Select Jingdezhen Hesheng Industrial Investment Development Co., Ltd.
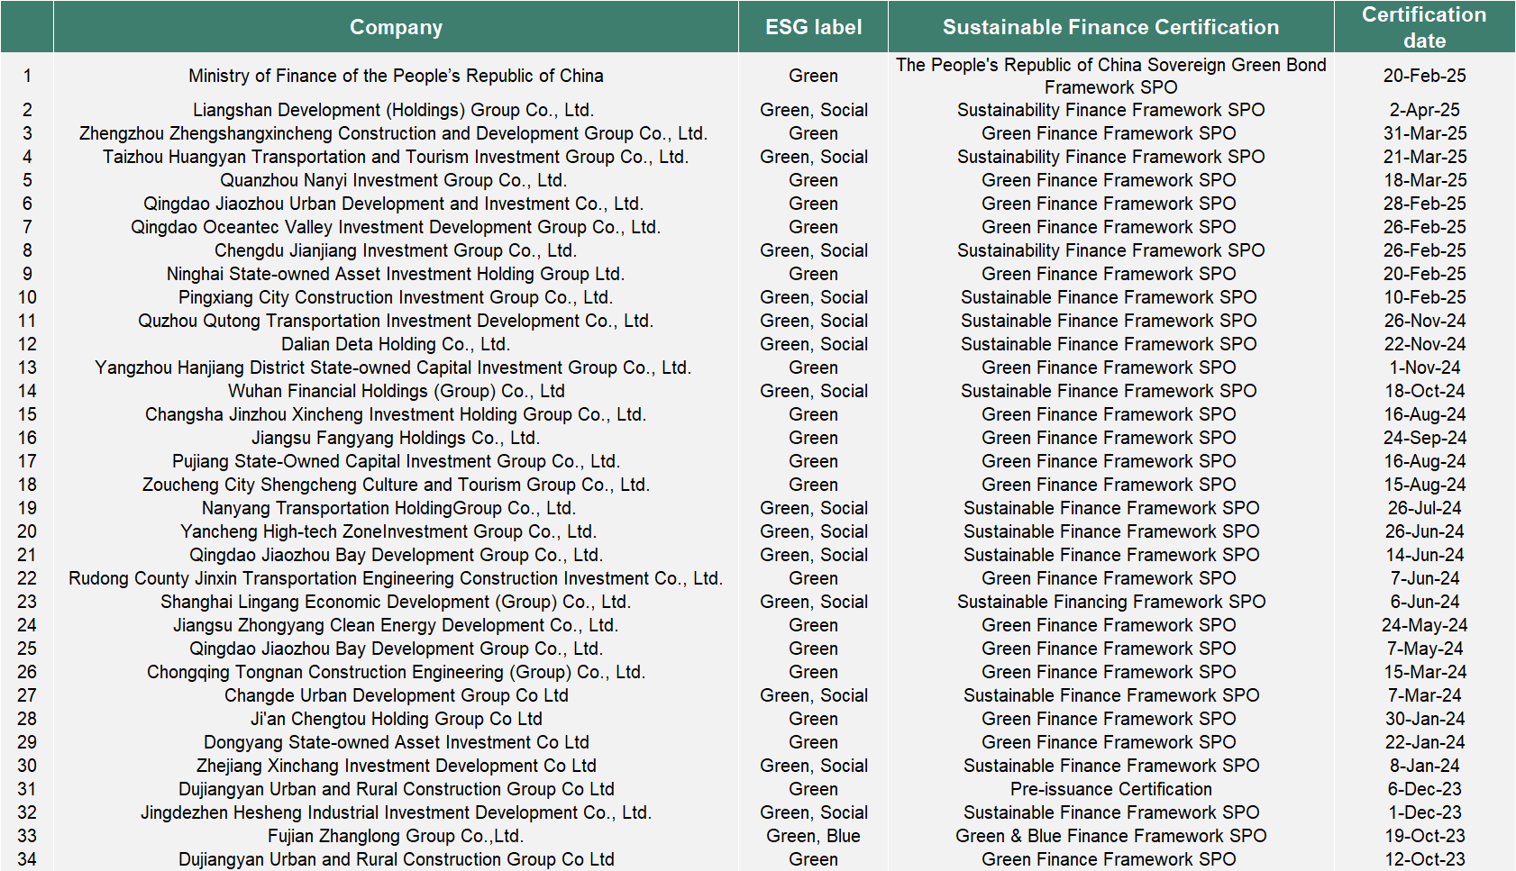 [x=396, y=812]
